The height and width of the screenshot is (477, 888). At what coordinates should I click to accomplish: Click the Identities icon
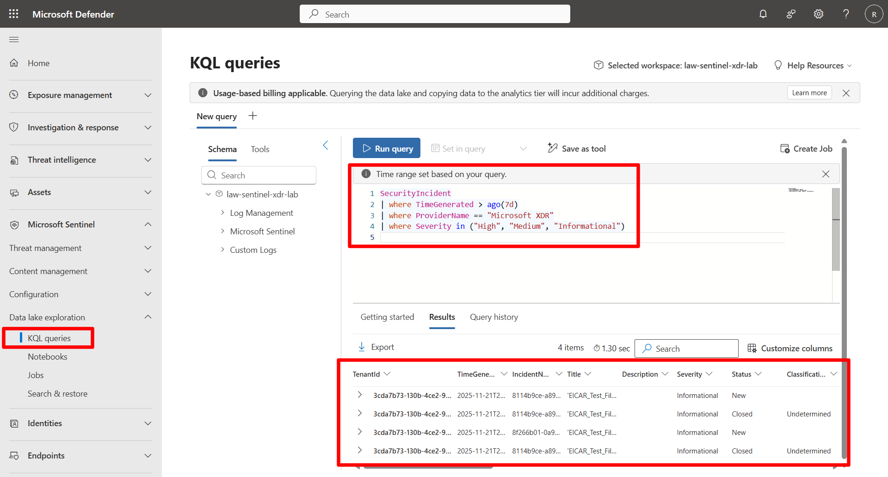14,423
